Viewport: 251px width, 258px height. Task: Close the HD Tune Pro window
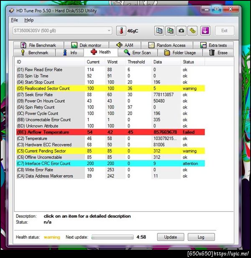(230, 9)
